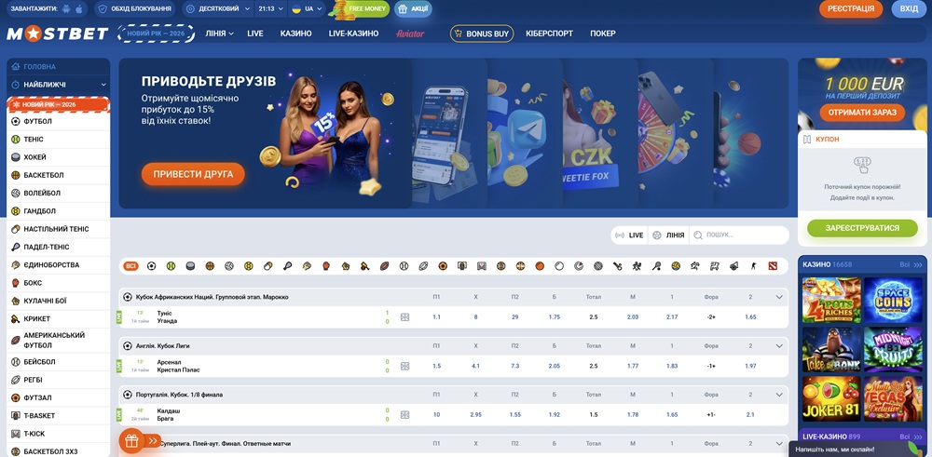The width and height of the screenshot is (932, 457).
Task: Click the ПРИВЕСТИ ДРУГА button
Action: point(193,174)
